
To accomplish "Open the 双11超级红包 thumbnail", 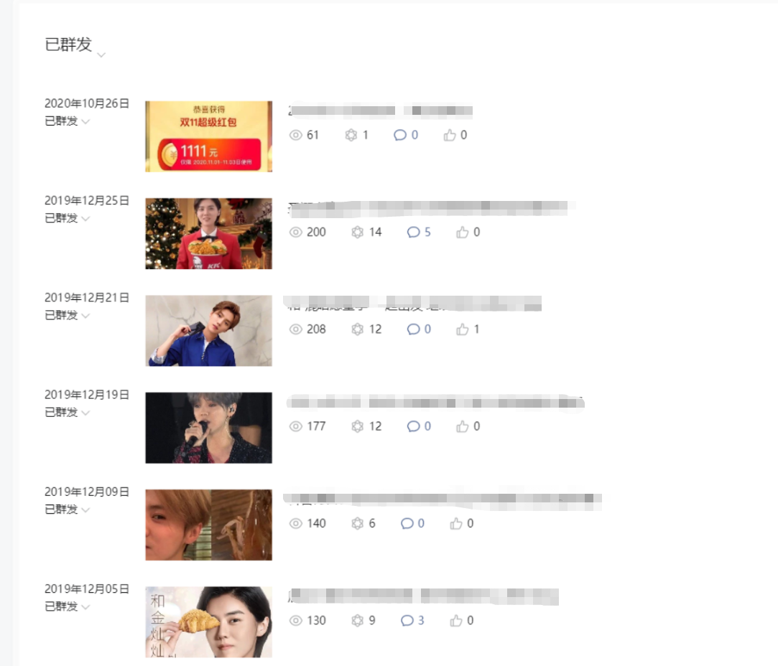I will pyautogui.click(x=208, y=136).
